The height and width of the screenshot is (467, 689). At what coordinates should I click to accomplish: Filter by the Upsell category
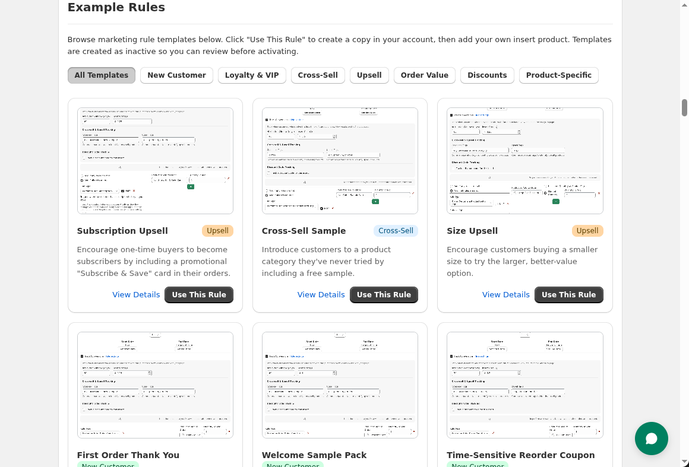(369, 75)
